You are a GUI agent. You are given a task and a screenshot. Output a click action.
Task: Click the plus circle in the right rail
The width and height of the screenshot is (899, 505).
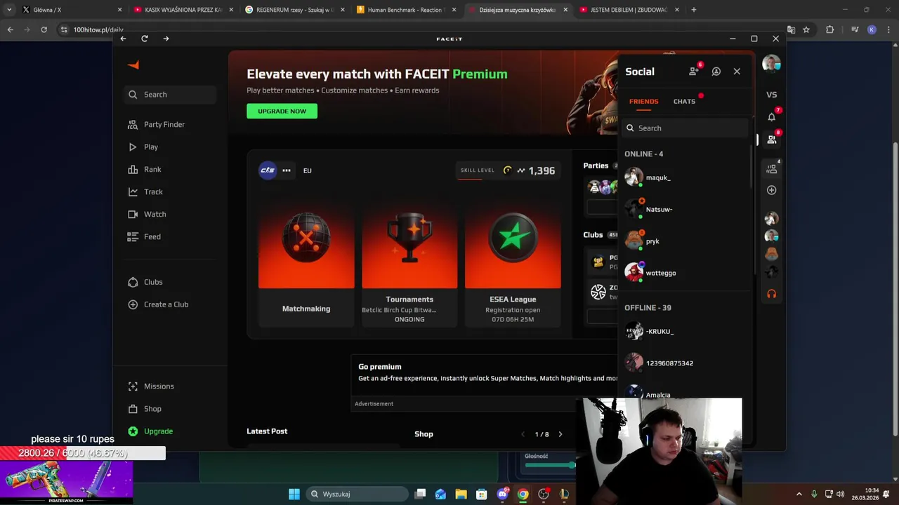[x=771, y=190]
